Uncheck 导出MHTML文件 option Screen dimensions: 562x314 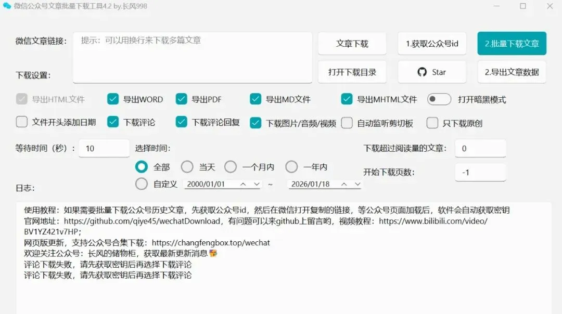(x=347, y=99)
